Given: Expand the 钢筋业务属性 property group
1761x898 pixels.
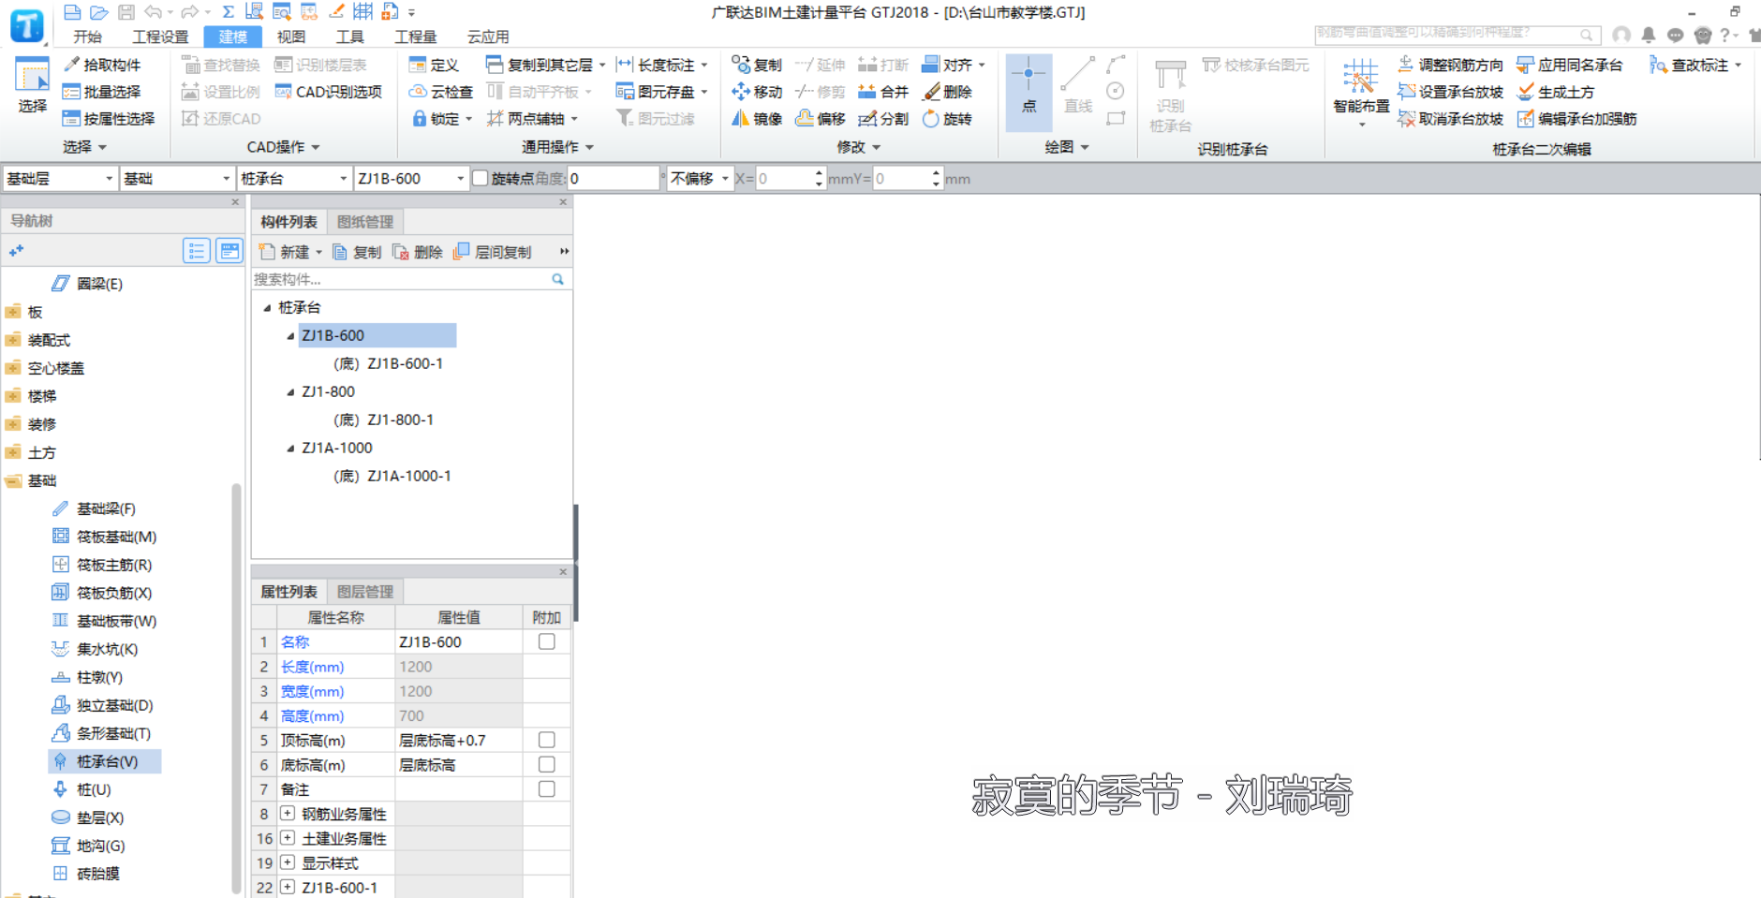Looking at the screenshot, I should [x=288, y=814].
